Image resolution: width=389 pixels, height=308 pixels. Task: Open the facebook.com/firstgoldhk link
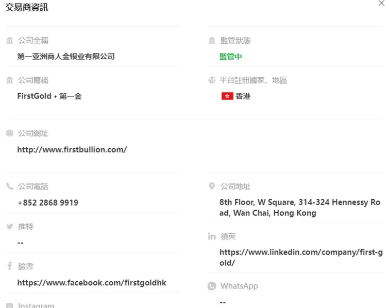pyautogui.click(x=92, y=283)
